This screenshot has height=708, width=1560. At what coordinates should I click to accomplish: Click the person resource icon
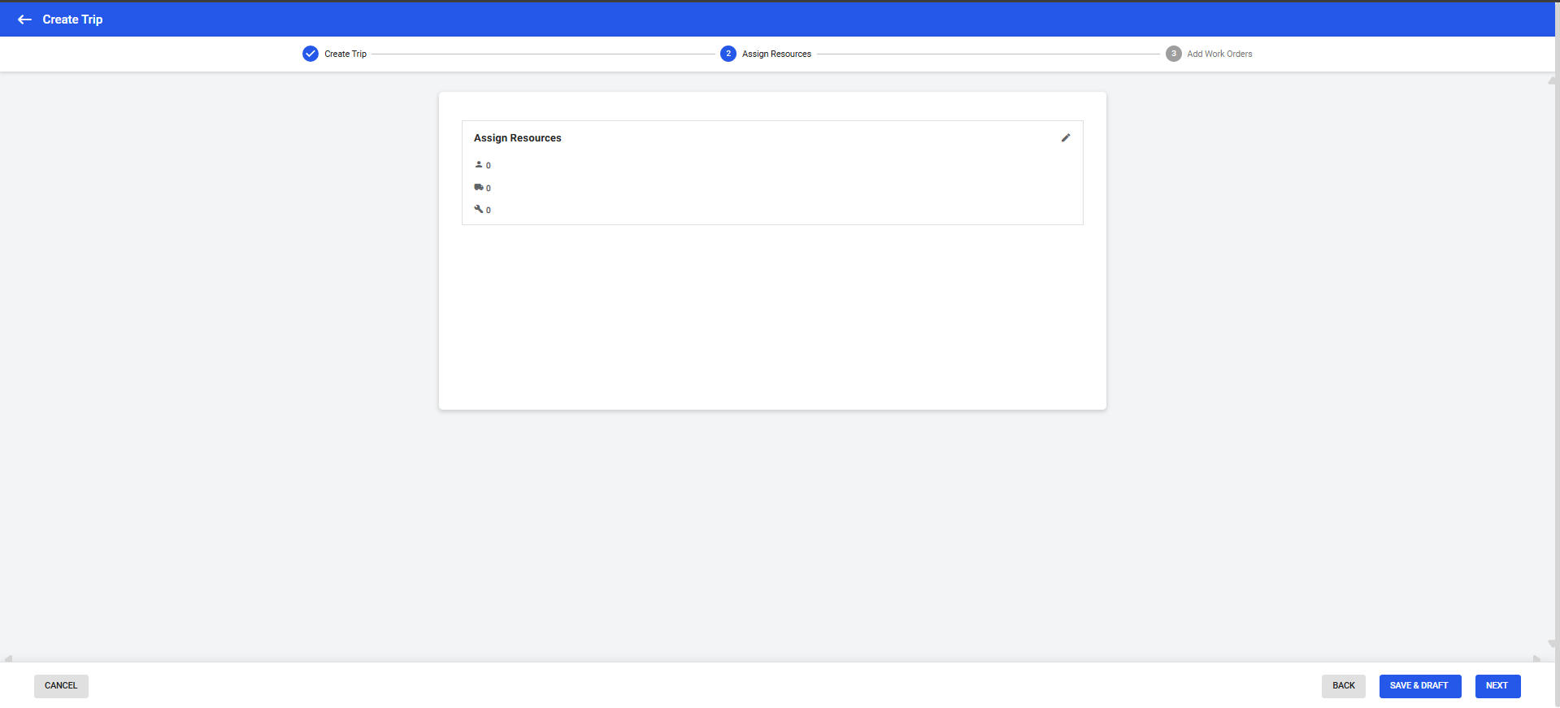pyautogui.click(x=479, y=165)
